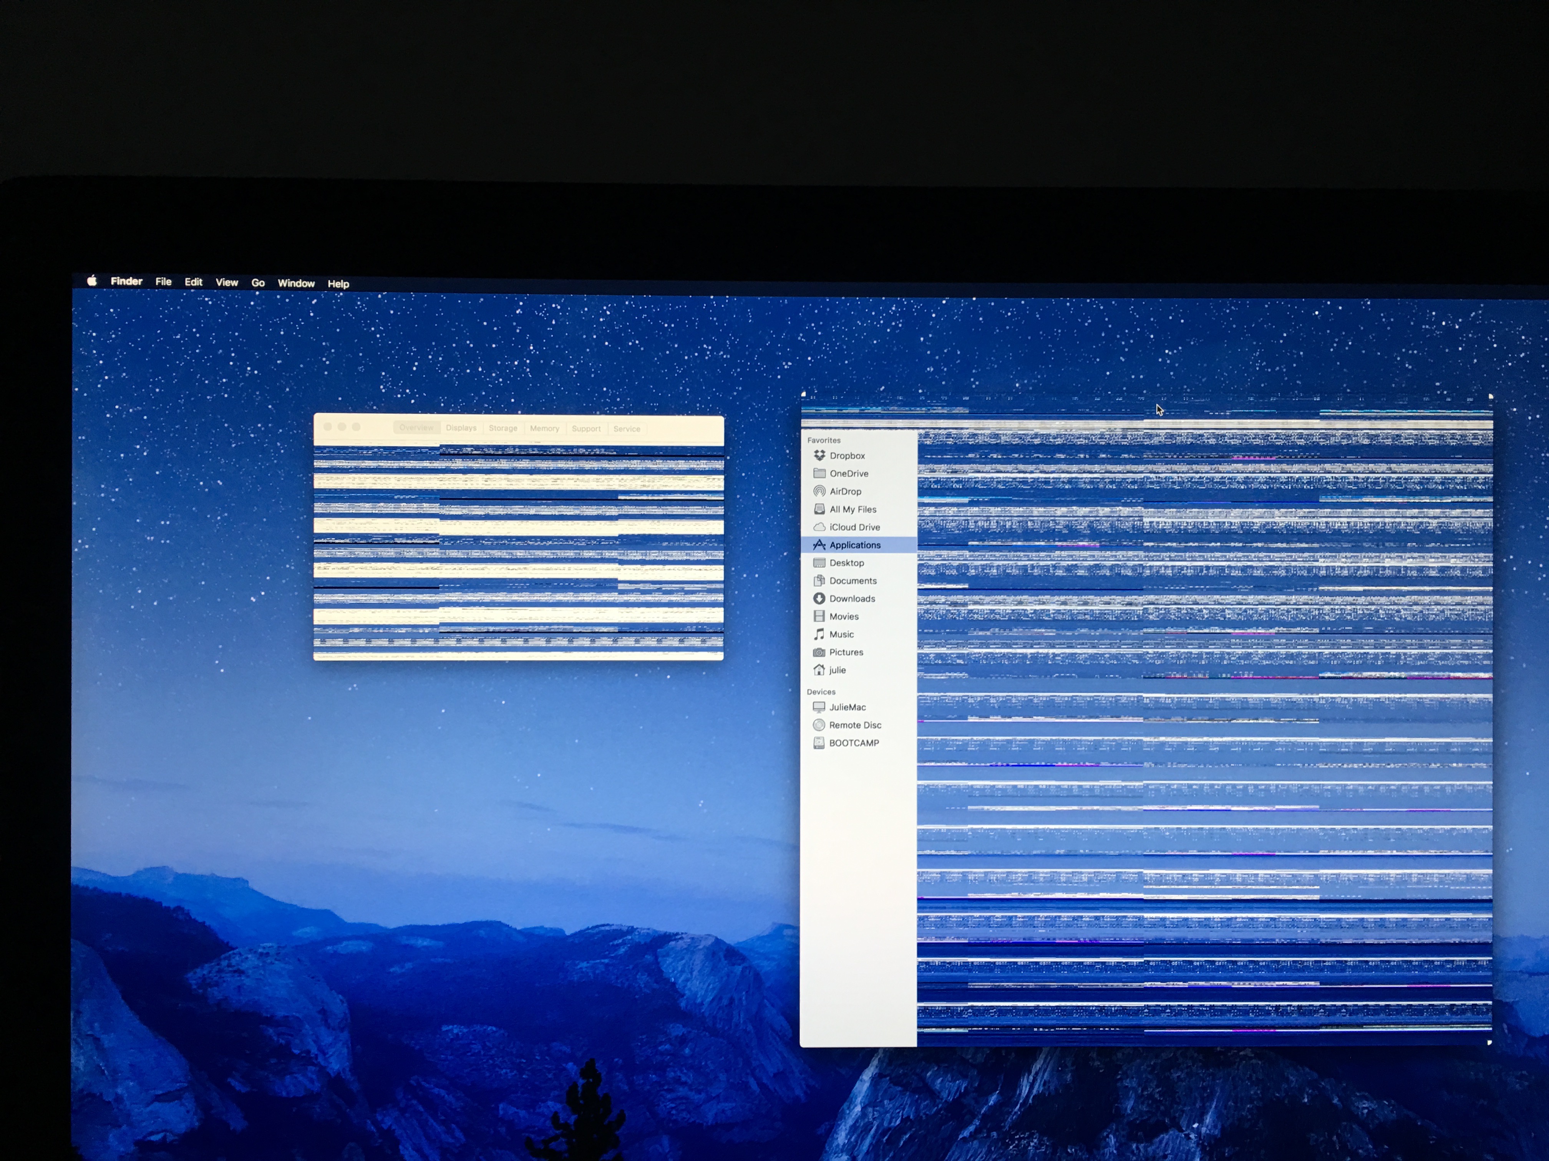Switch to Storage tab in About This Mac

click(503, 428)
